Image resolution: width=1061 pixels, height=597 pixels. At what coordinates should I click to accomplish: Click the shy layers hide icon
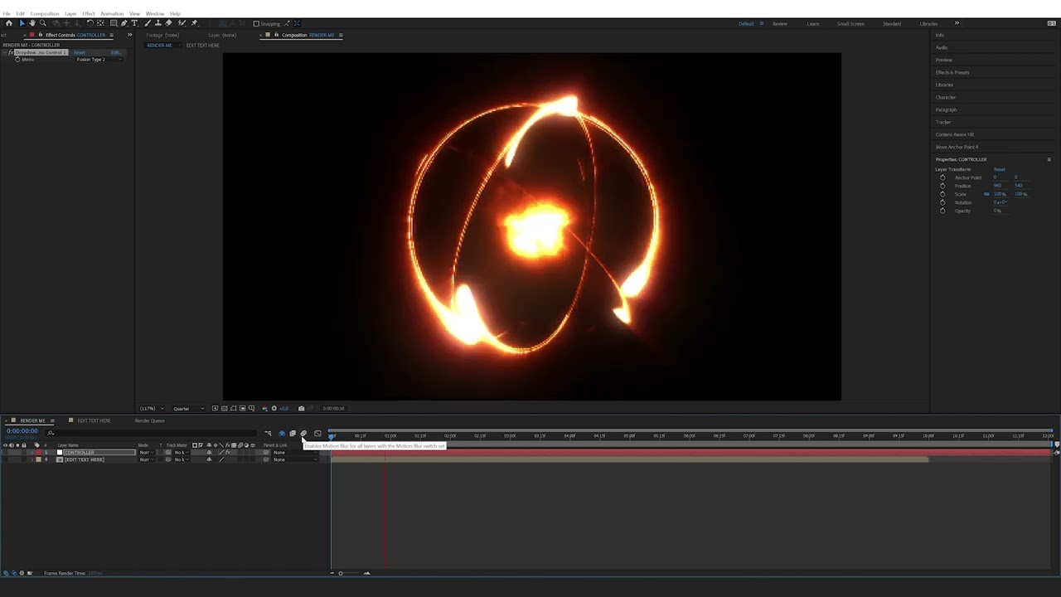click(281, 434)
